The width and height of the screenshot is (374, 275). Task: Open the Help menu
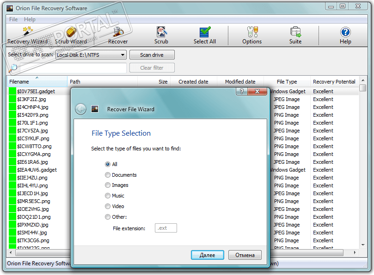[x=30, y=19]
